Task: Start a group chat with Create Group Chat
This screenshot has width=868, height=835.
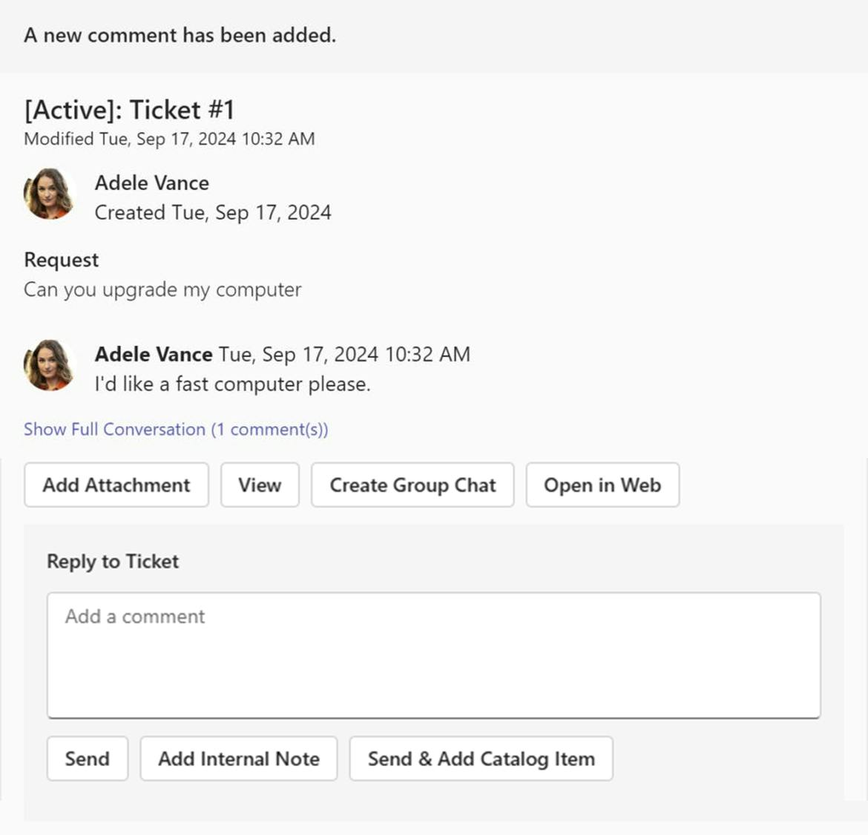Action: [412, 485]
